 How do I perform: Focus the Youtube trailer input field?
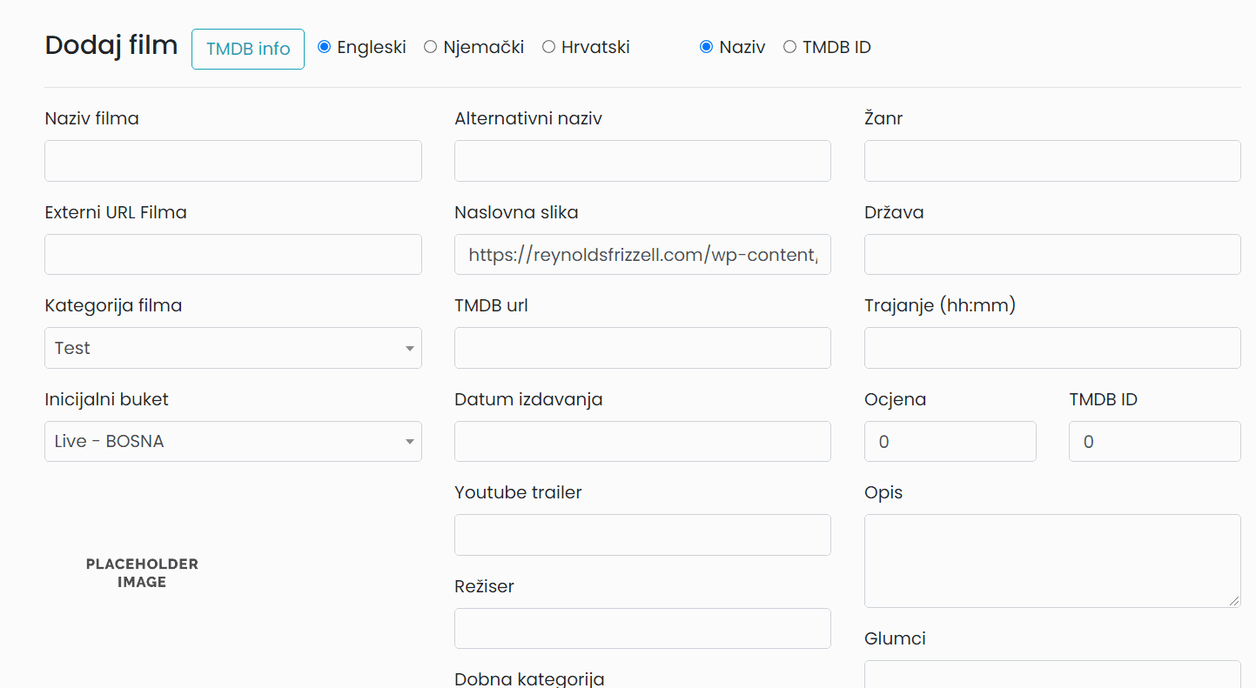pyautogui.click(x=642, y=535)
